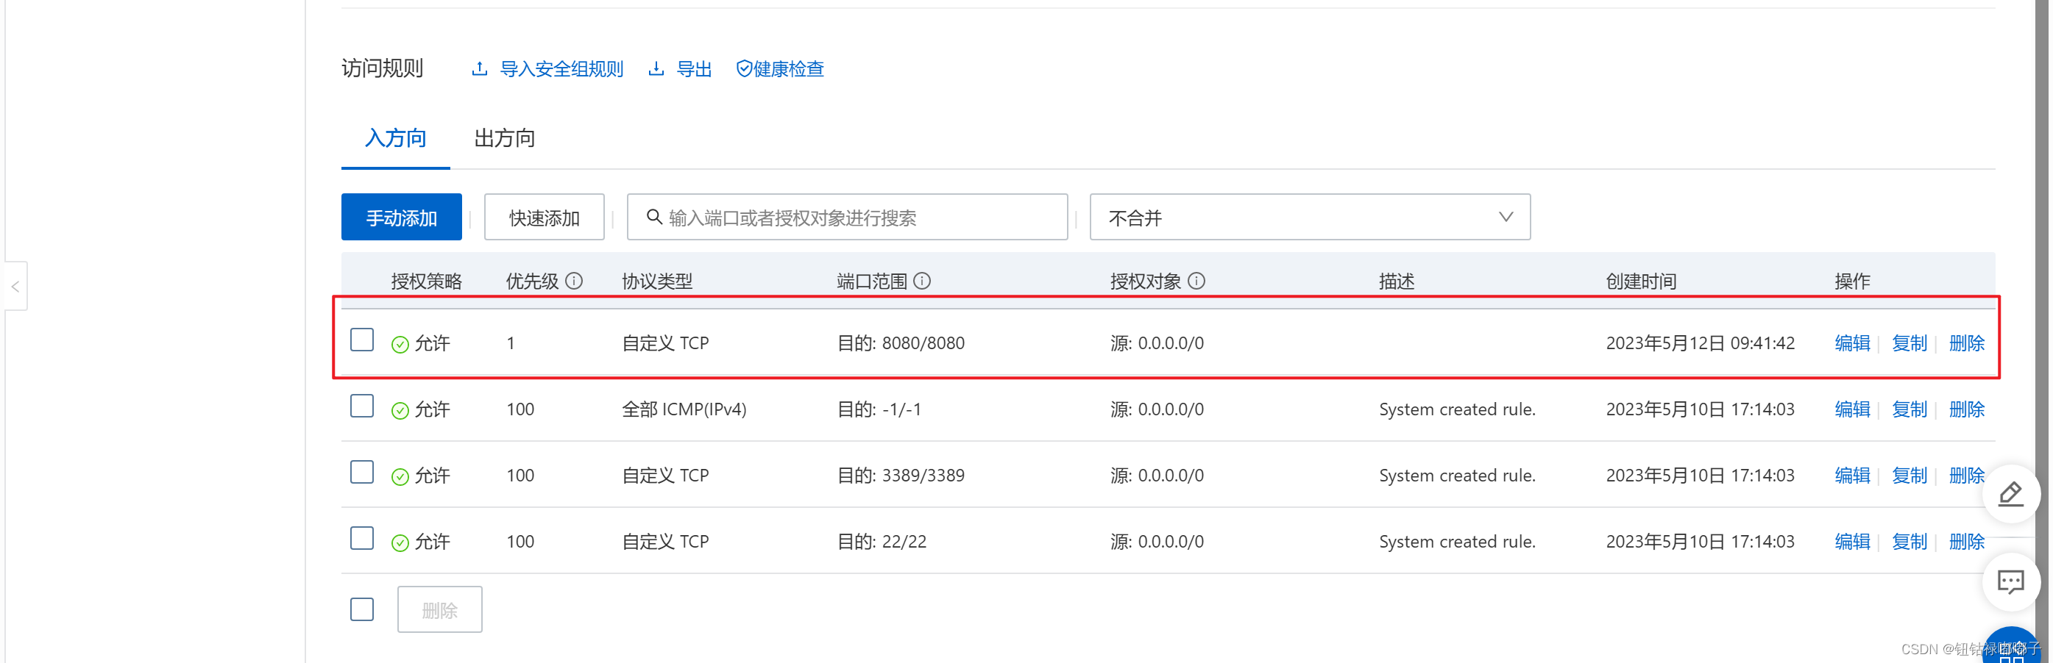Select the checkbox for the ICMP(IPv4) rule
Viewport: 2053px width, 663px height.
362,406
